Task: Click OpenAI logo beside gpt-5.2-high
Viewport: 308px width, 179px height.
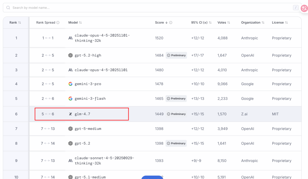Action: (70, 55)
